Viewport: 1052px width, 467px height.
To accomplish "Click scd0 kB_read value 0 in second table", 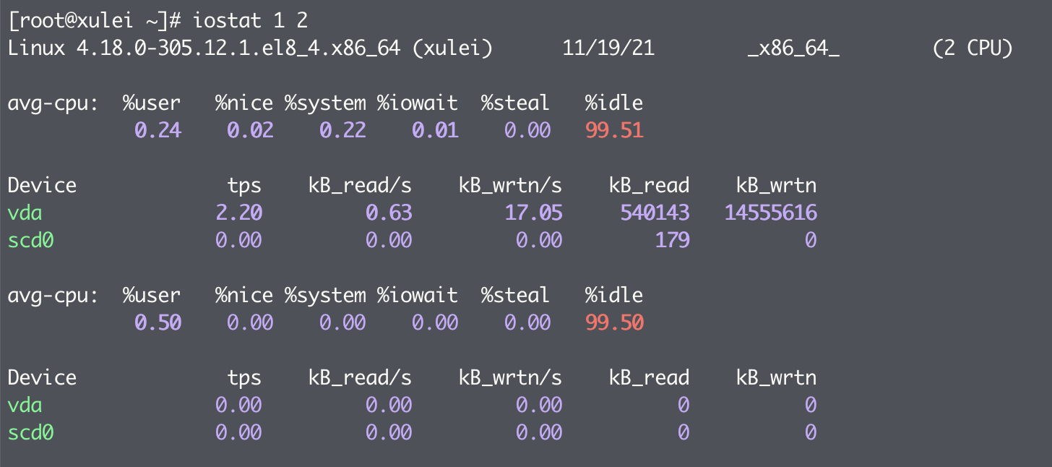I will (684, 433).
